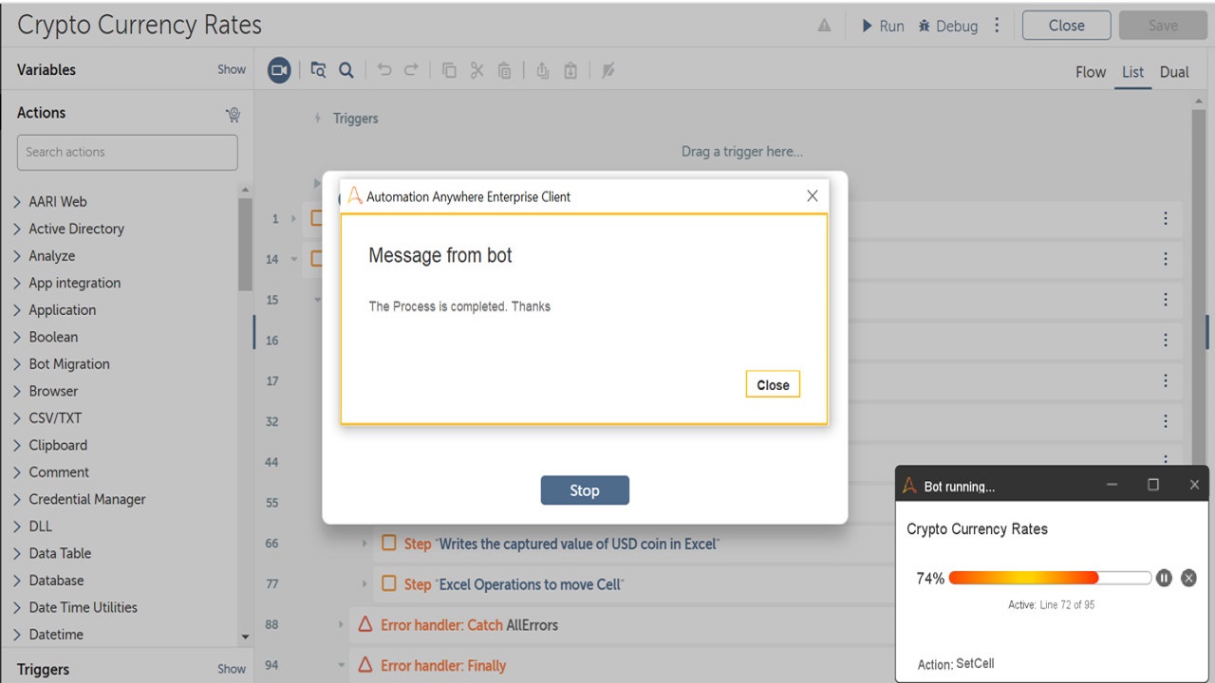Select the Database action package

pos(56,581)
